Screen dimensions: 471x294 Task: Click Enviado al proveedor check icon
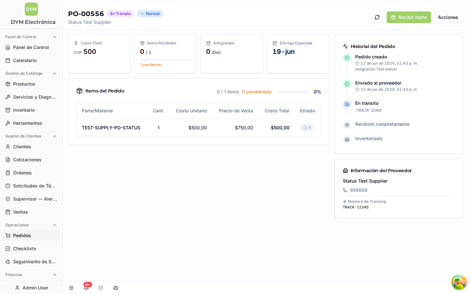pyautogui.click(x=347, y=84)
